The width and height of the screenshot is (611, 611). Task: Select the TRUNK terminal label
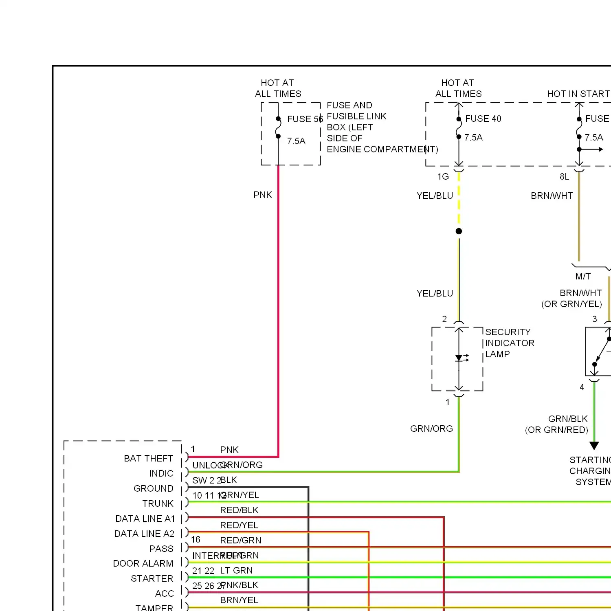click(x=158, y=503)
